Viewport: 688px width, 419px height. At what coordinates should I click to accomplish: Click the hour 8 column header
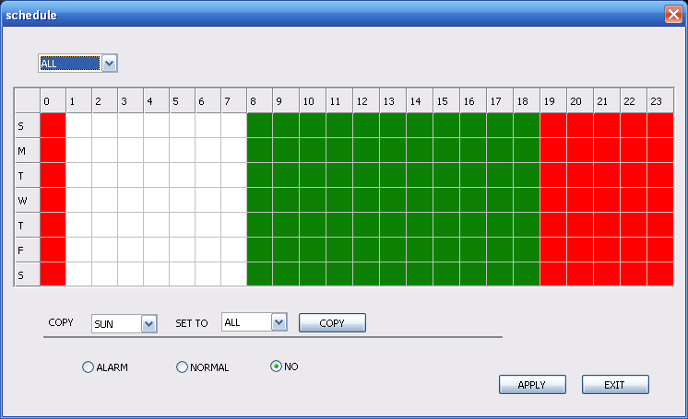260,100
